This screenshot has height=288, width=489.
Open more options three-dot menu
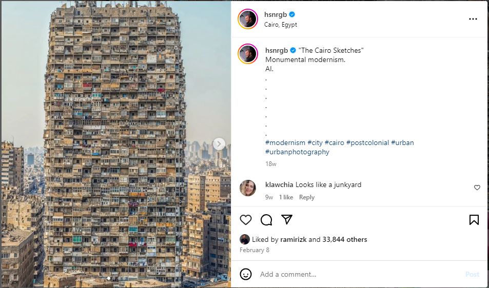pyautogui.click(x=473, y=19)
